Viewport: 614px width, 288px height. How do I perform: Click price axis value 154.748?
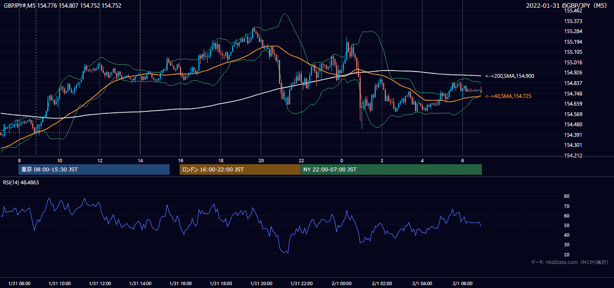[574, 94]
